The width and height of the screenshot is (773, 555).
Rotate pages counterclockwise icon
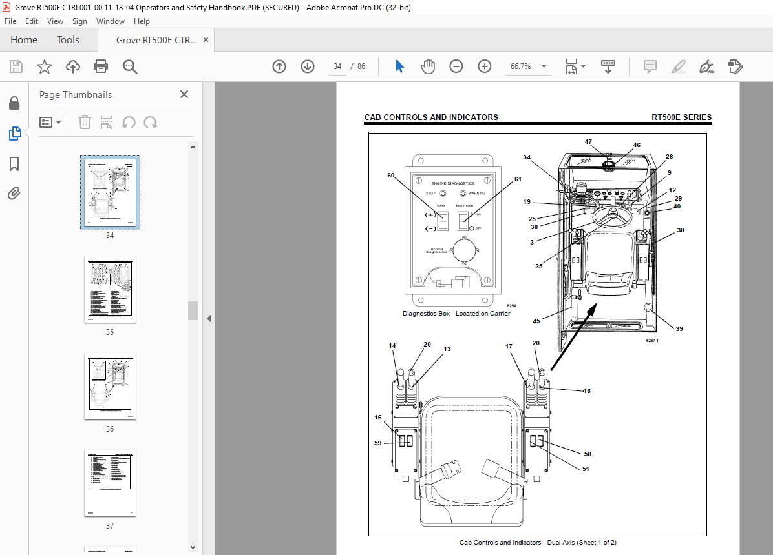(129, 122)
